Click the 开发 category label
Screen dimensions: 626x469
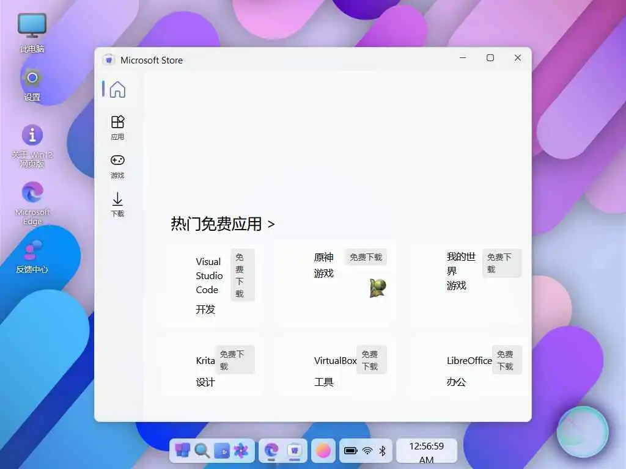[205, 310]
